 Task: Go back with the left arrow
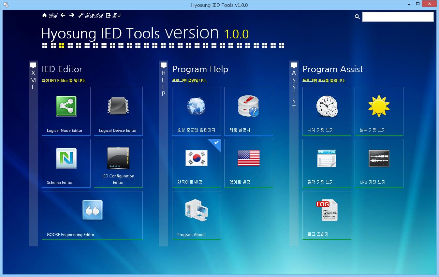coord(63,15)
